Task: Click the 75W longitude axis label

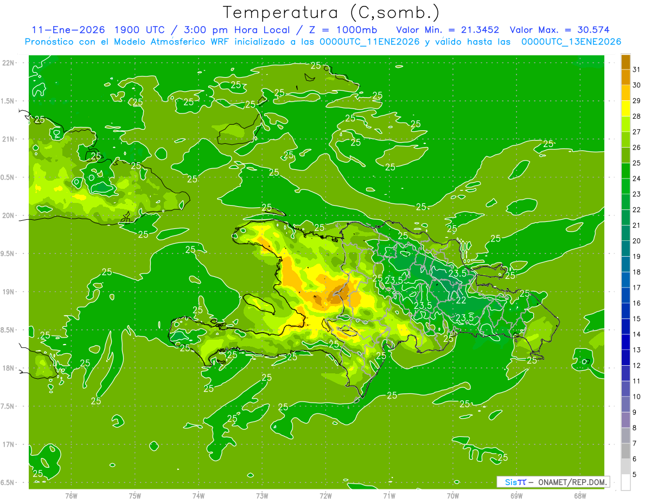Action: [x=135, y=495]
